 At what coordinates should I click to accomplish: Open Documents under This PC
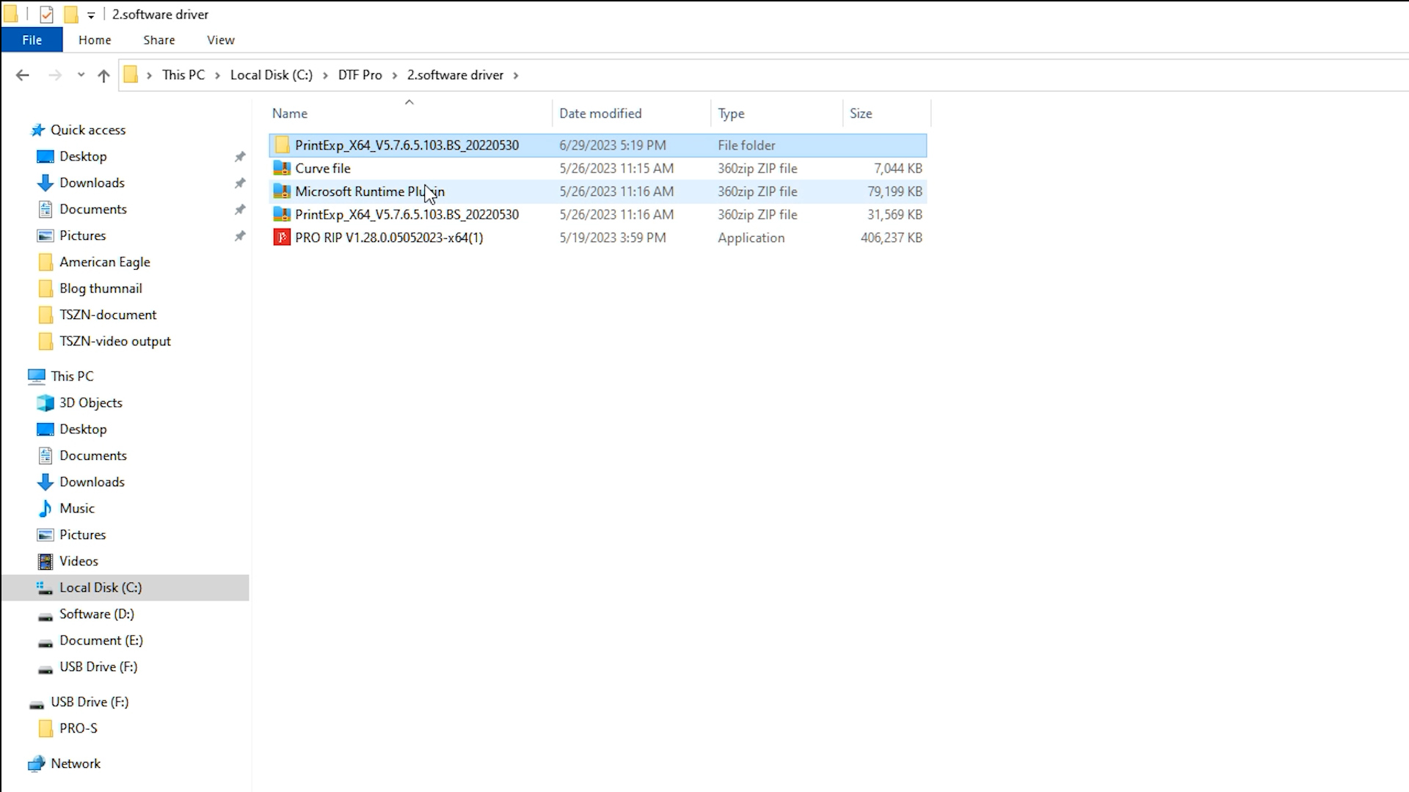[93, 455]
